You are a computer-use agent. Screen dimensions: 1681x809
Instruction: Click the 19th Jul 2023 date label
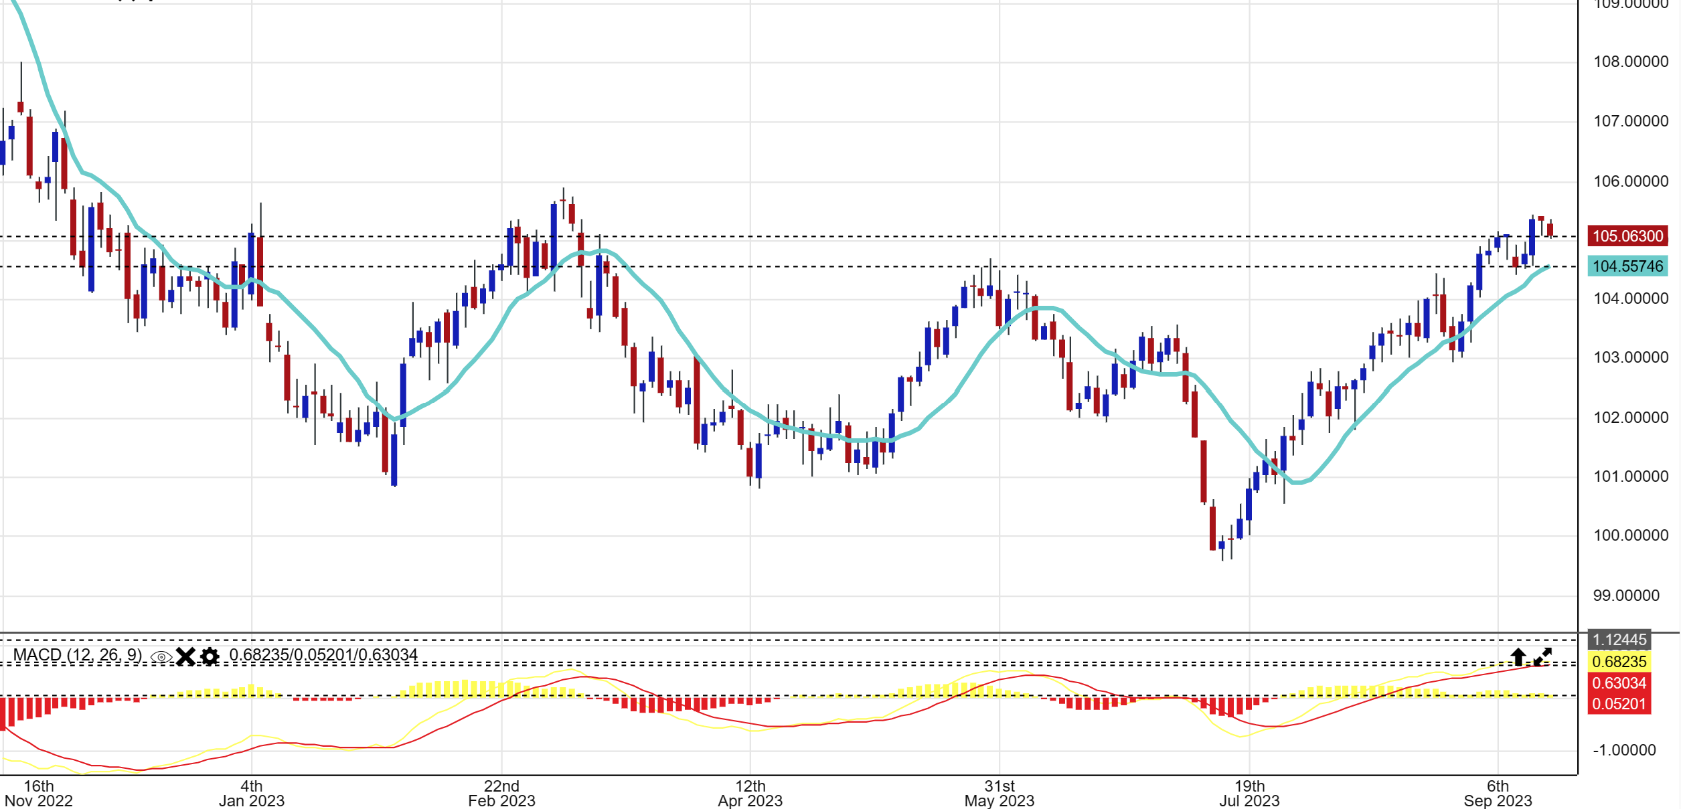[x=1249, y=793]
